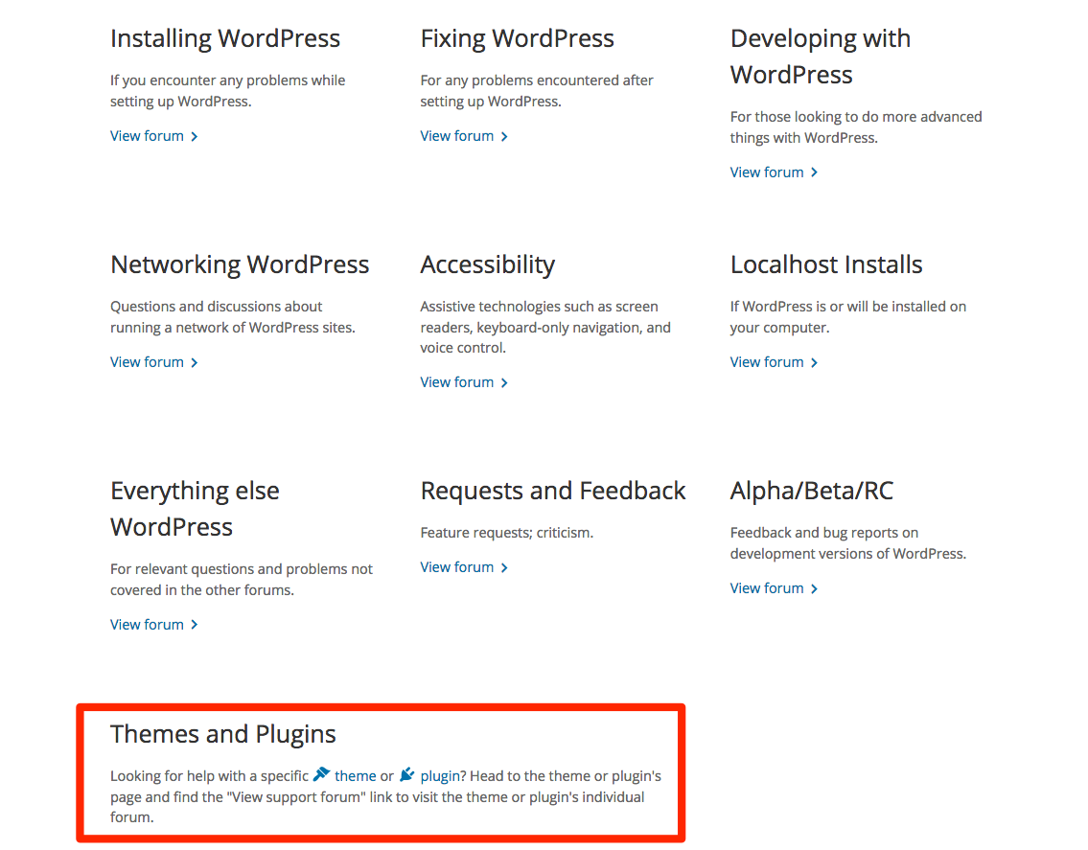Viewport: 1088px width, 850px height.
Task: Open View forum under Developing with WordPress
Action: coord(775,172)
